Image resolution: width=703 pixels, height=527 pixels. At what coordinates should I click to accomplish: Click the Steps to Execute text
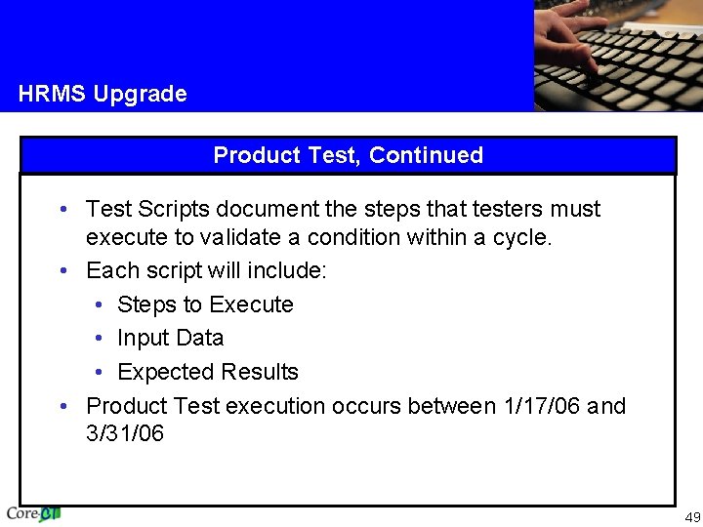coord(205,304)
